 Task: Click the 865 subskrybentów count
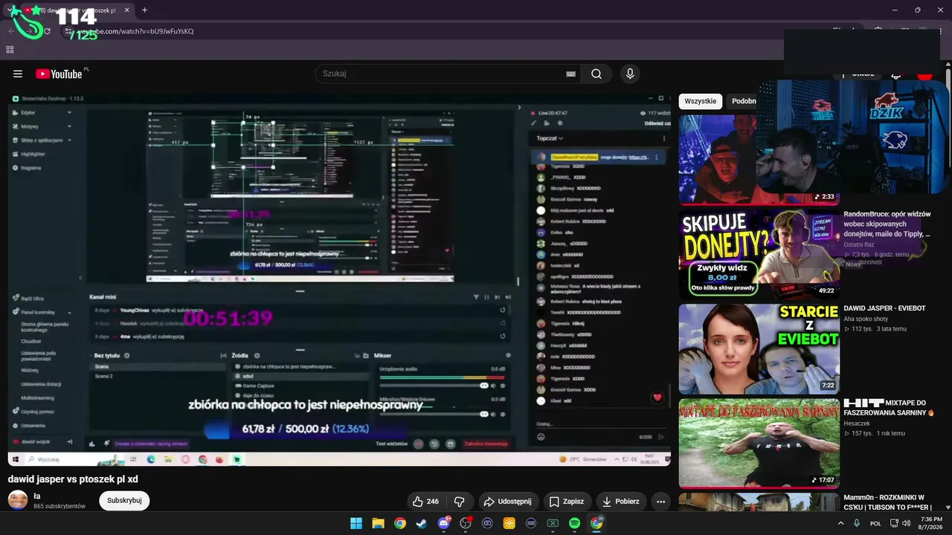point(59,506)
